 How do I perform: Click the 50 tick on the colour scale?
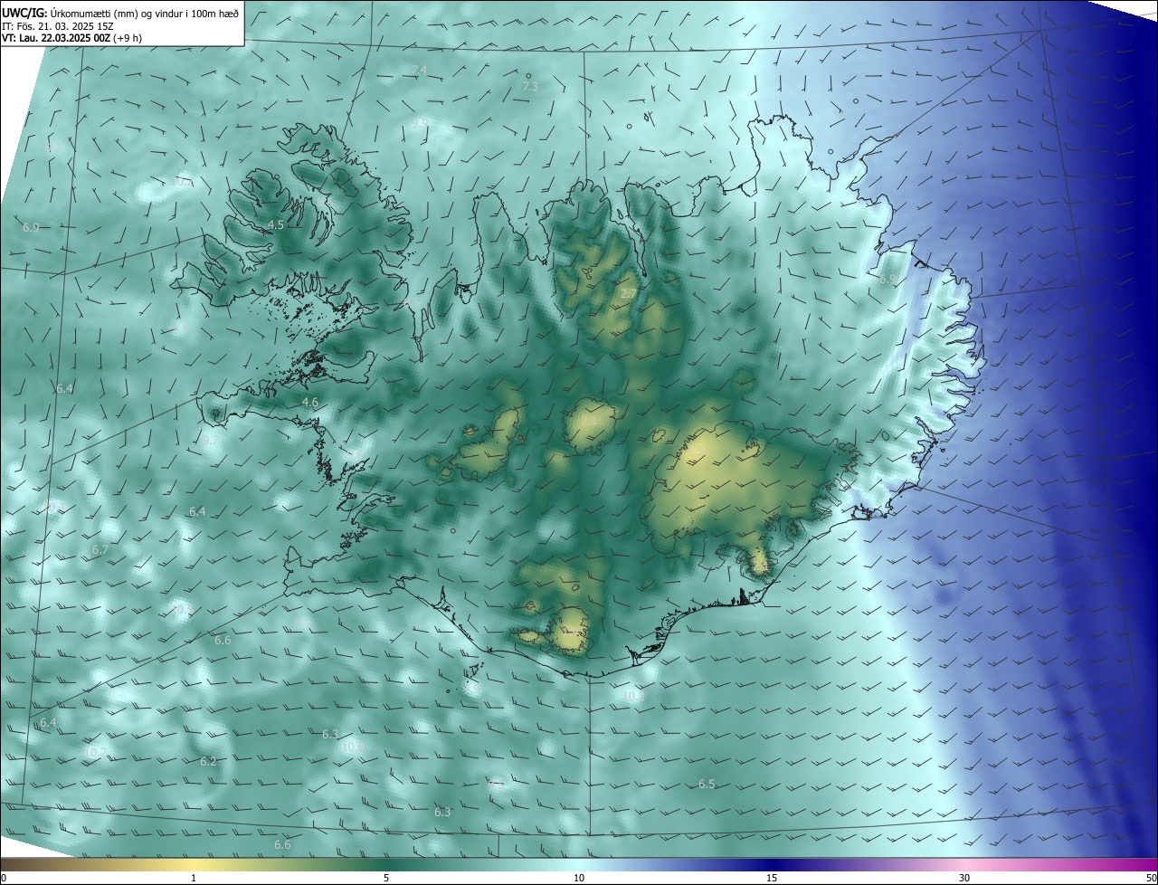click(1151, 878)
